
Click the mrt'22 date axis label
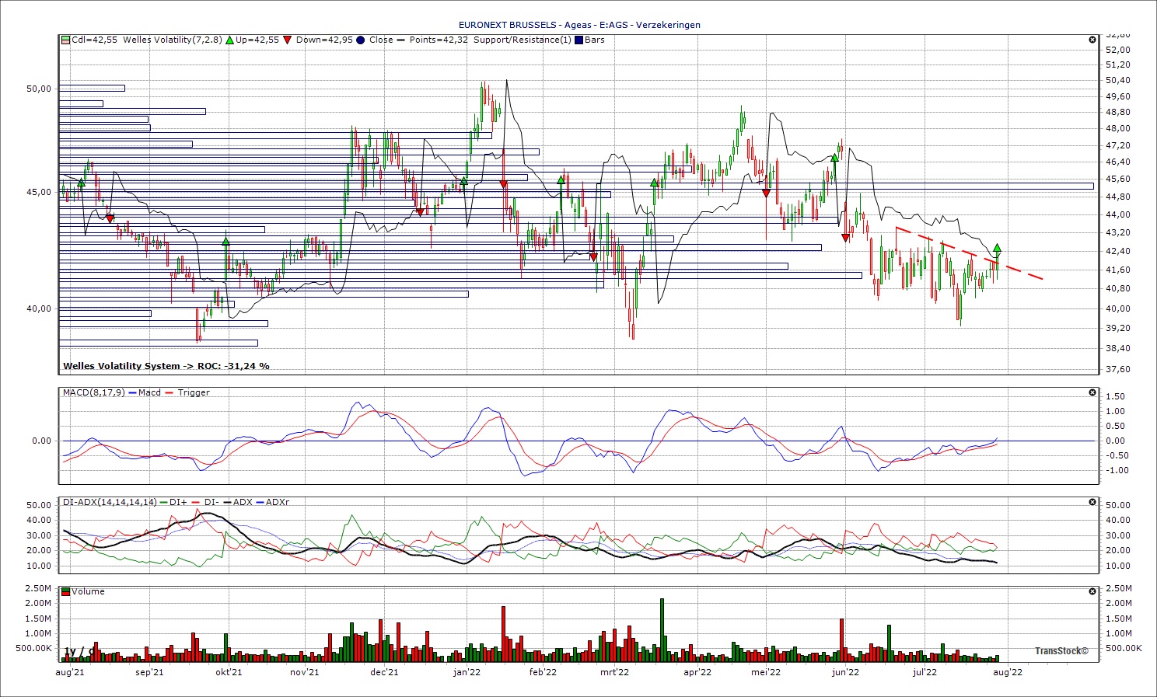[x=614, y=672]
